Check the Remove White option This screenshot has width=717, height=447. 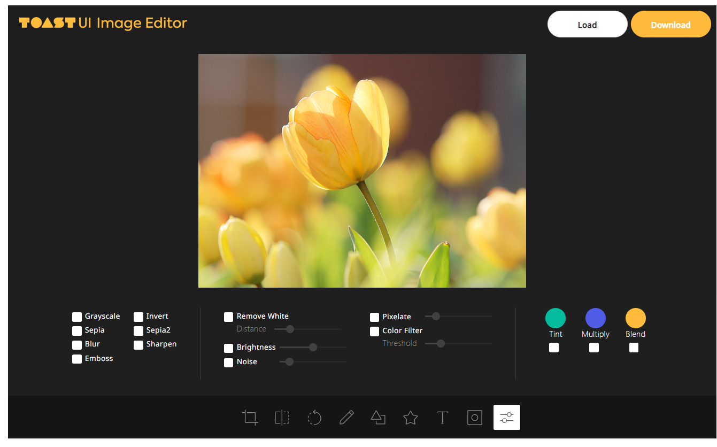tap(228, 317)
